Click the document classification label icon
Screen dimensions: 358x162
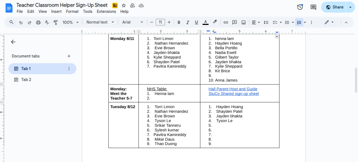point(115,5)
